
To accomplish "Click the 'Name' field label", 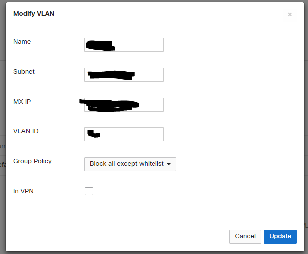I will [x=22, y=42].
